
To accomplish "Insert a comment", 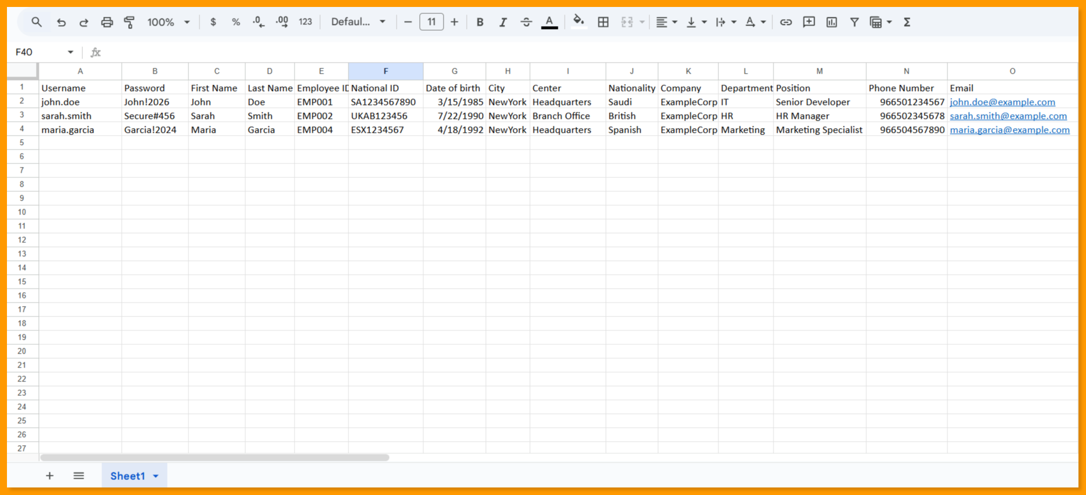I will pyautogui.click(x=809, y=22).
